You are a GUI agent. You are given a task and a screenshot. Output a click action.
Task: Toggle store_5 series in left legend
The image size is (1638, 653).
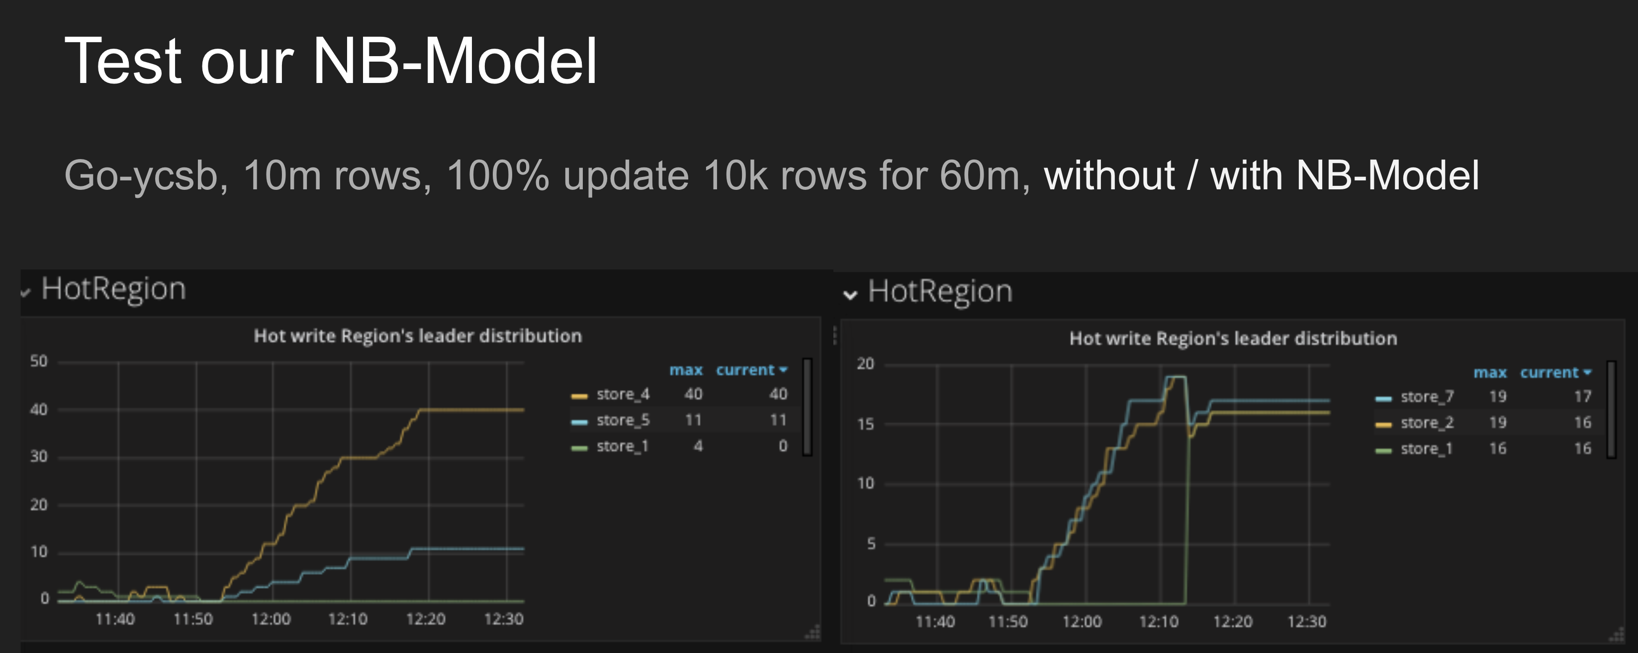tap(623, 420)
